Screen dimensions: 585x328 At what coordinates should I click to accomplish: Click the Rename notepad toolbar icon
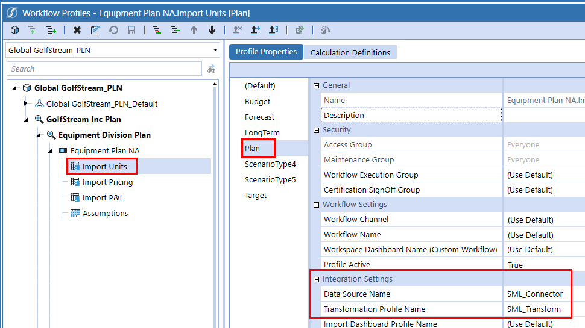point(95,30)
